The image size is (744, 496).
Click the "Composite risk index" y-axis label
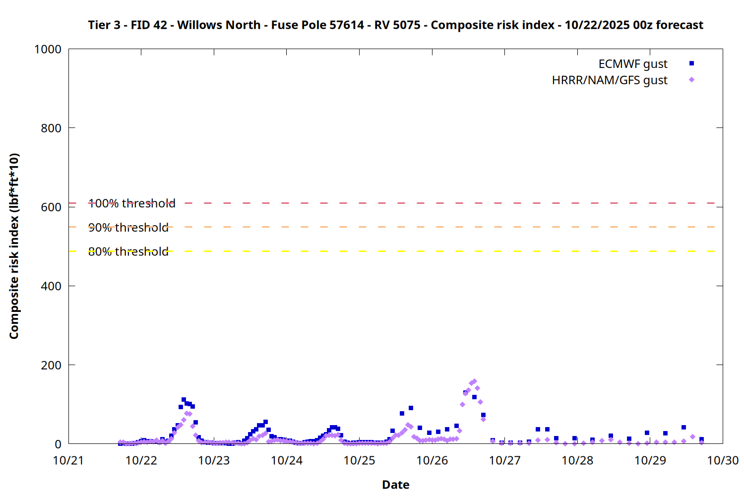tap(14, 246)
